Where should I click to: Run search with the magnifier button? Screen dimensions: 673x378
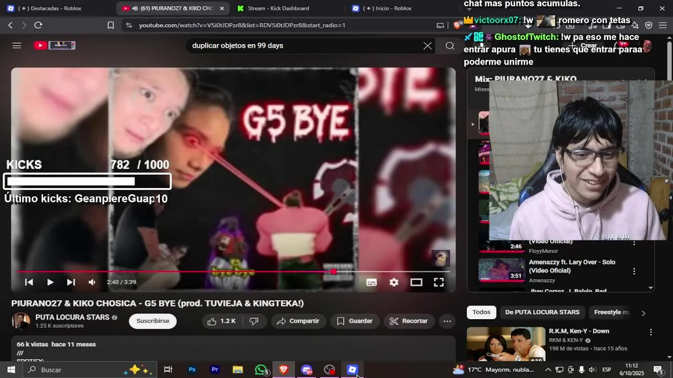click(x=450, y=46)
